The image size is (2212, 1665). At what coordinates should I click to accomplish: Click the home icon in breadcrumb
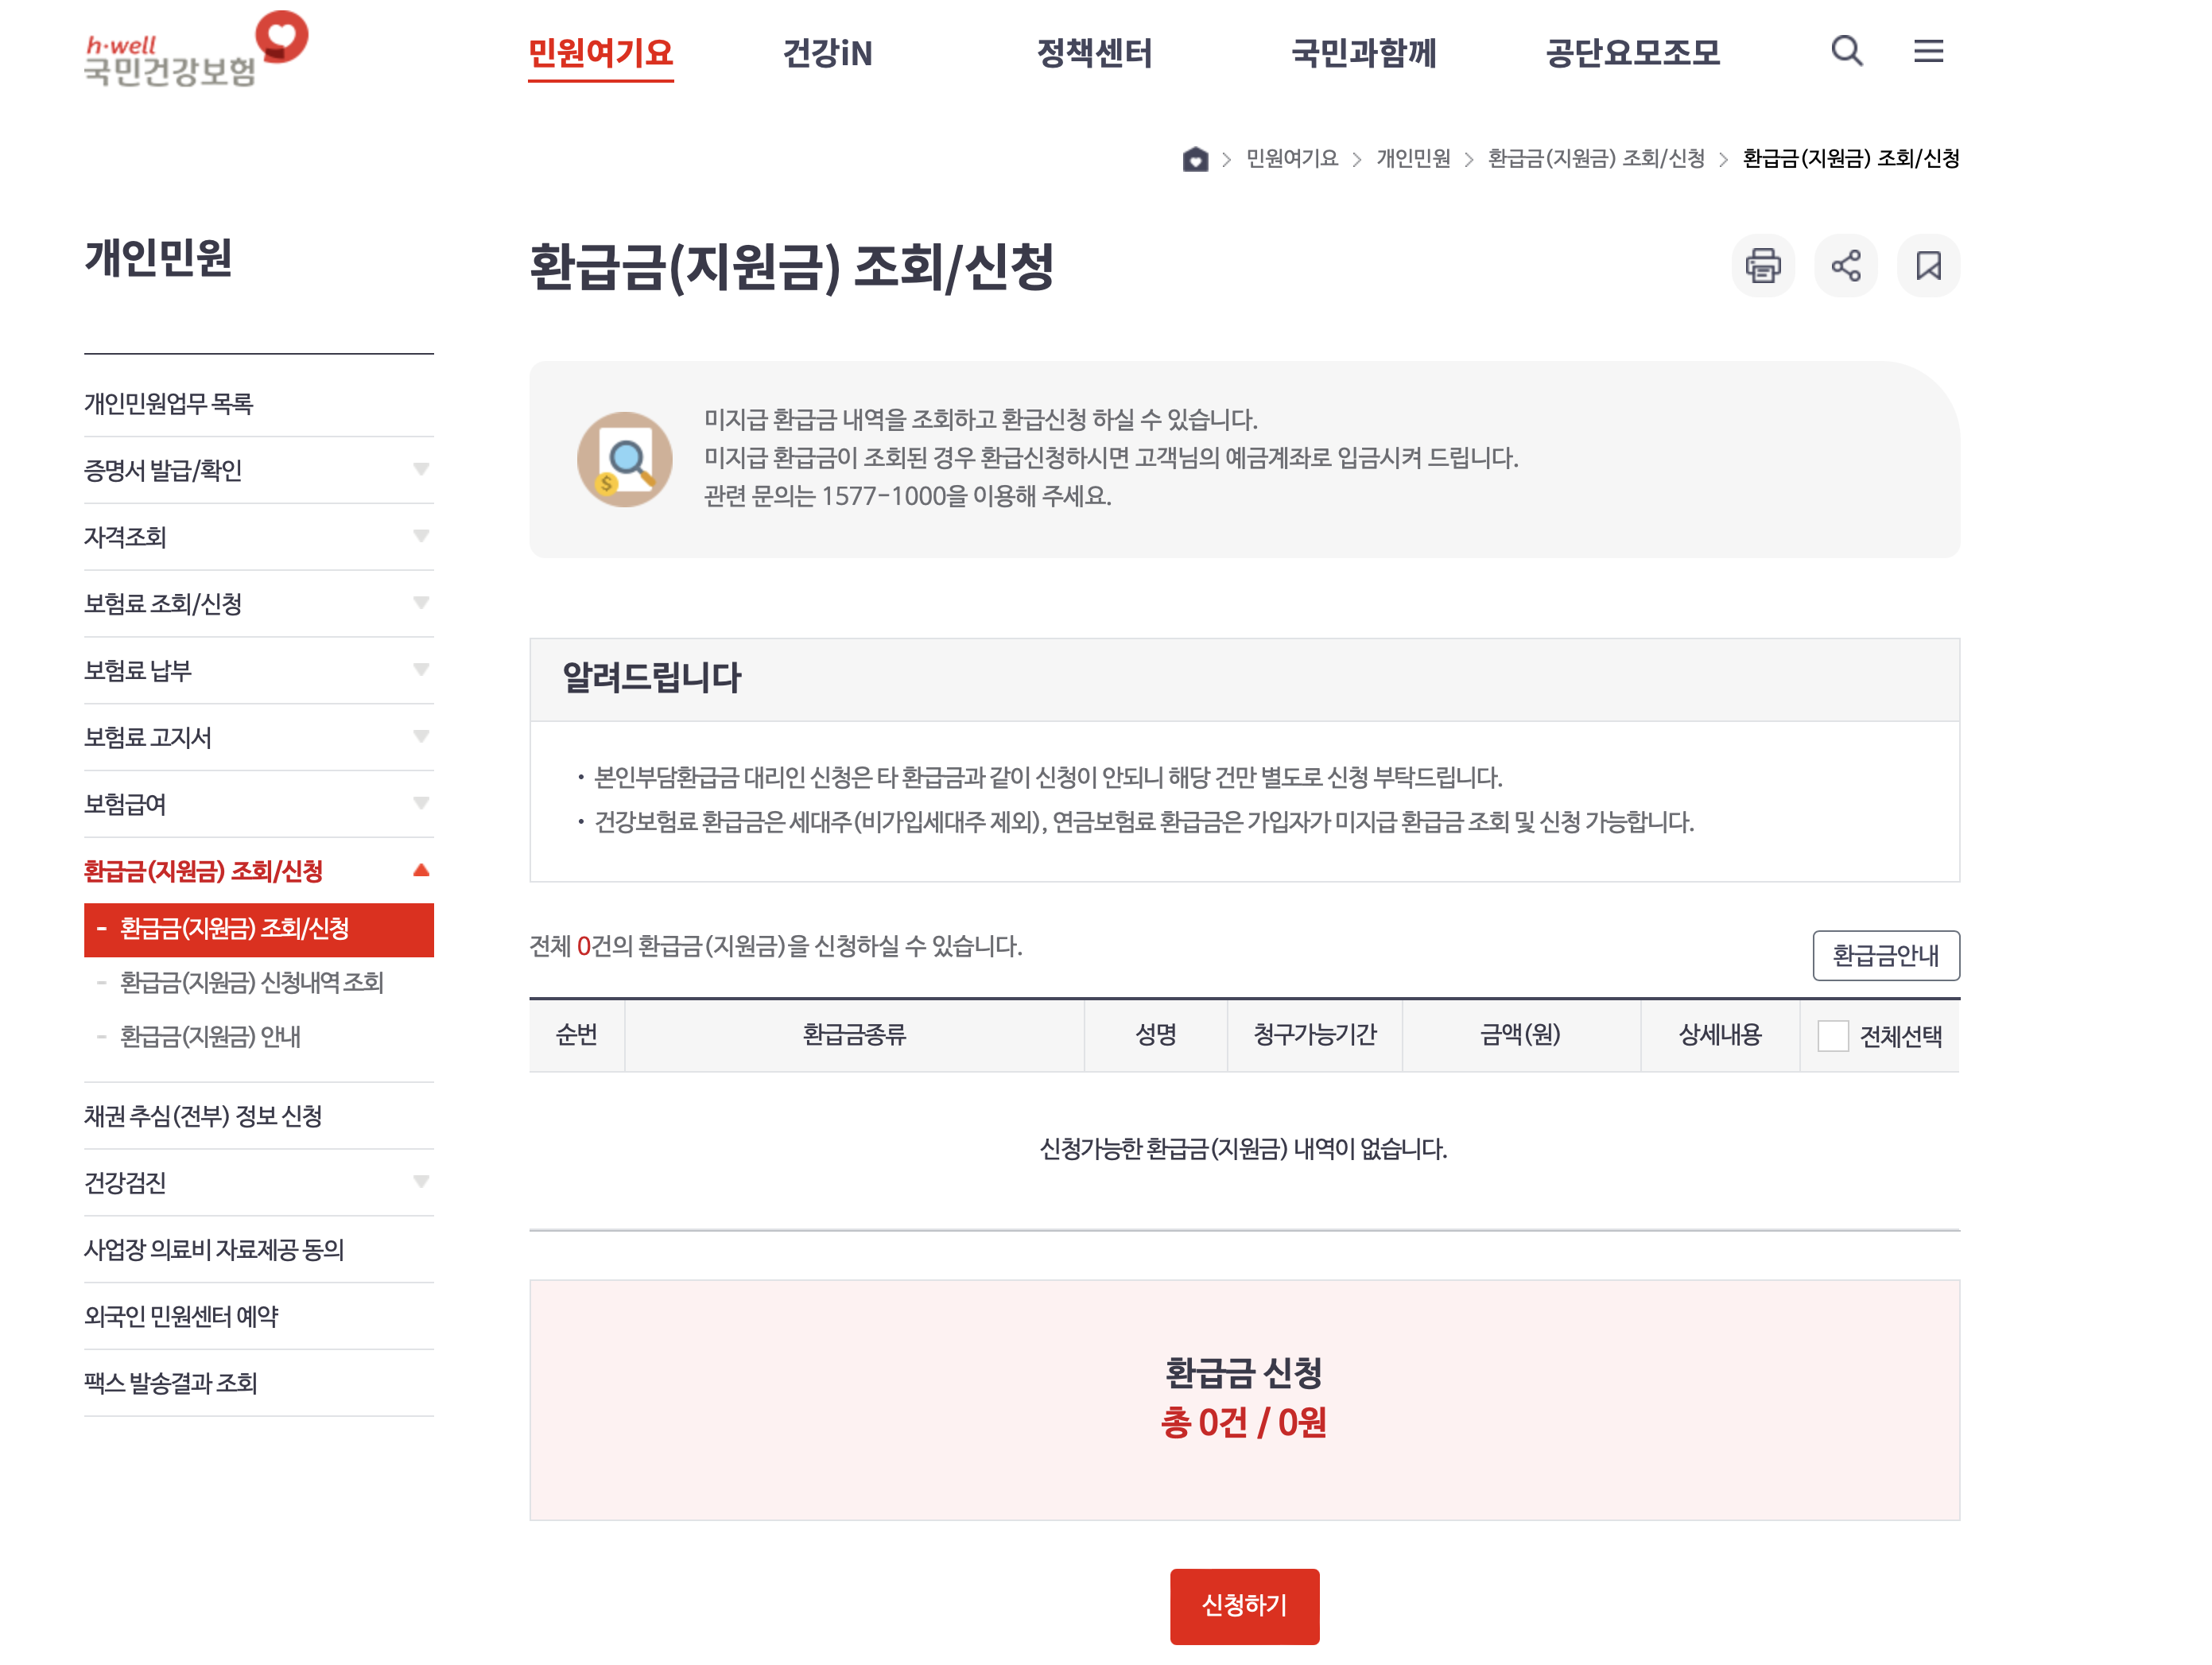click(x=1195, y=159)
